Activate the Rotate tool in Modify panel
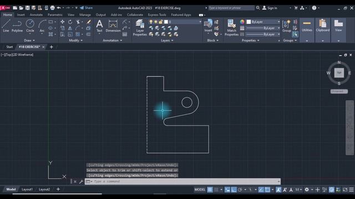The width and height of the screenshot is (355, 199). pyautogui.click(x=70, y=22)
